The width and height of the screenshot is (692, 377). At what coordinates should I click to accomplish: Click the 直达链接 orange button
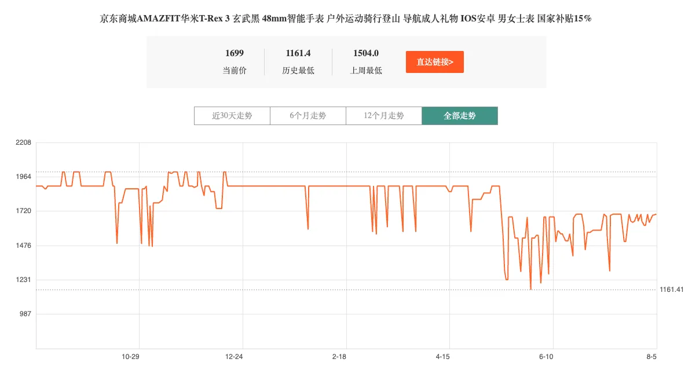tap(434, 62)
